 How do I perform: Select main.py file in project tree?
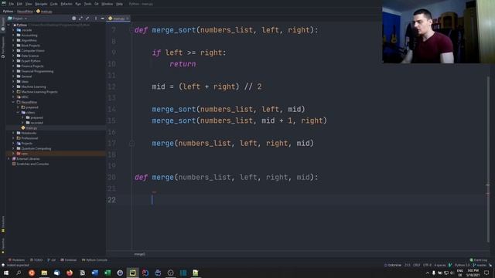(x=31, y=128)
